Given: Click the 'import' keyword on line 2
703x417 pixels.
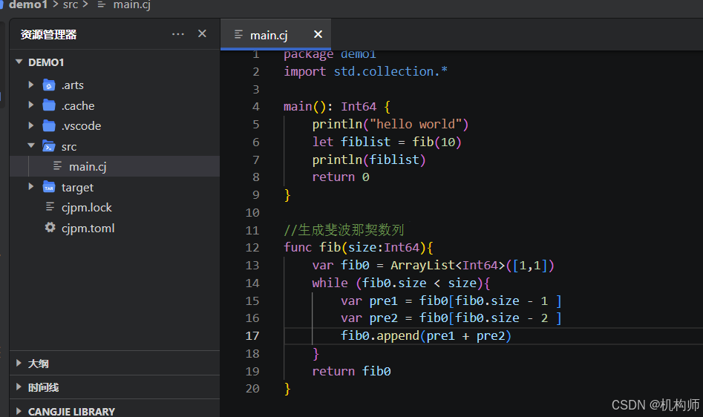Looking at the screenshot, I should pyautogui.click(x=305, y=71).
